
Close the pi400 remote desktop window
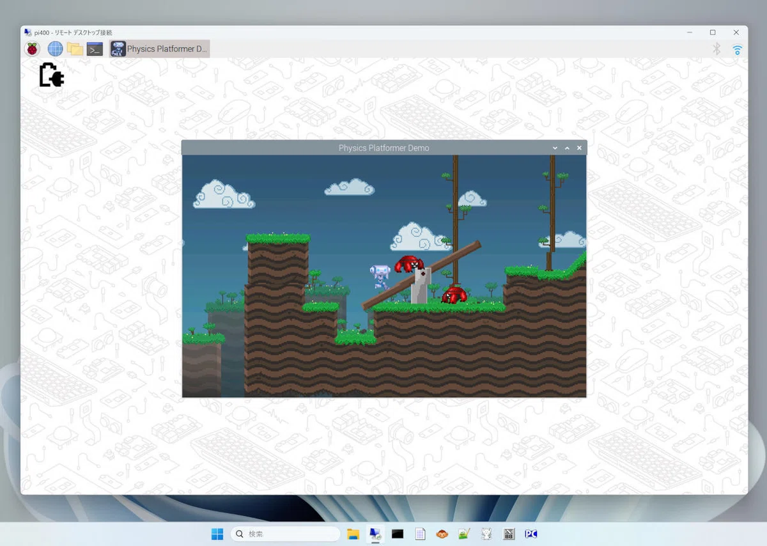736,32
